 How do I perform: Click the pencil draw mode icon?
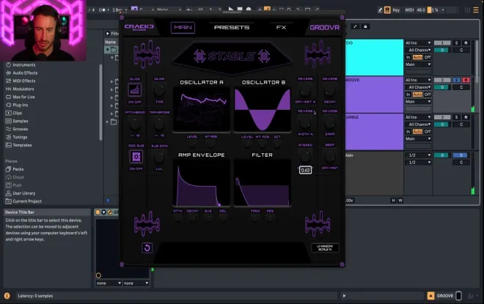tap(380, 10)
